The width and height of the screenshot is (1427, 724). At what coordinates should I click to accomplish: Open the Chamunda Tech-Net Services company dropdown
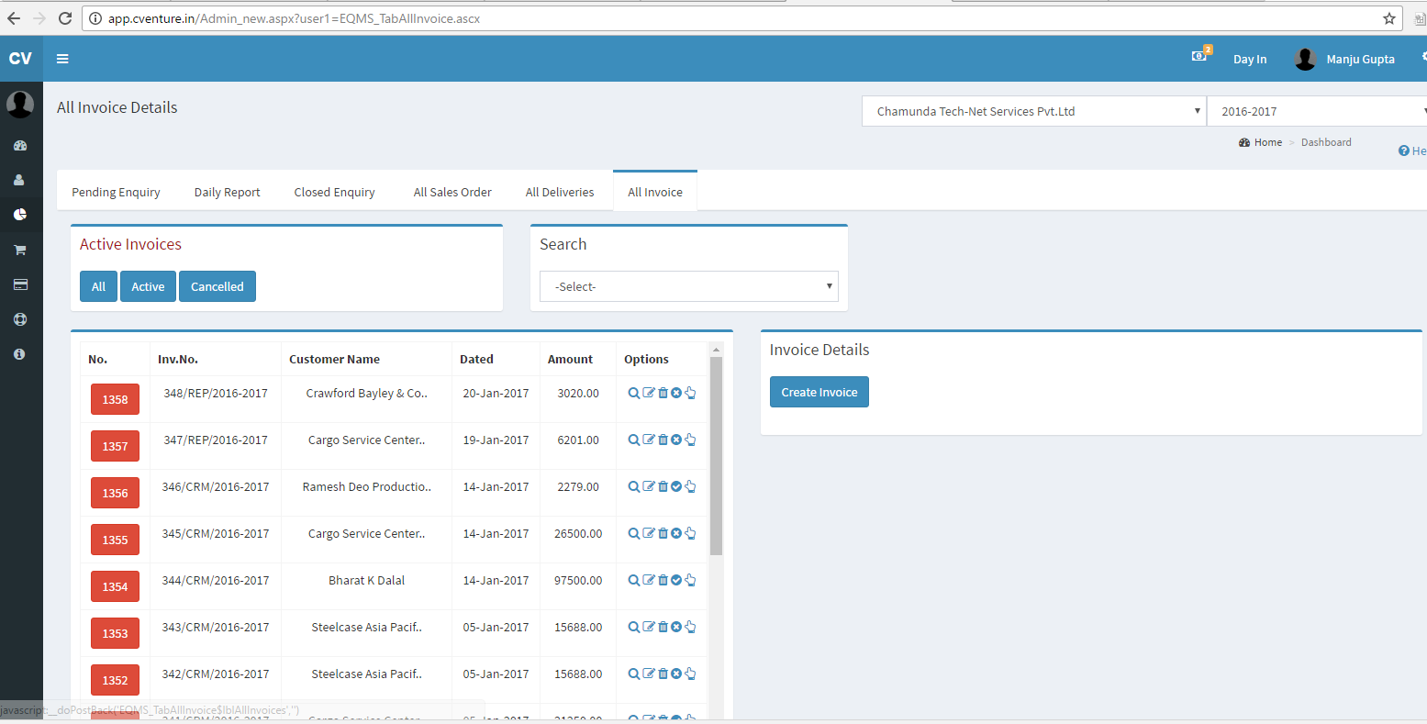pyautogui.click(x=1033, y=111)
